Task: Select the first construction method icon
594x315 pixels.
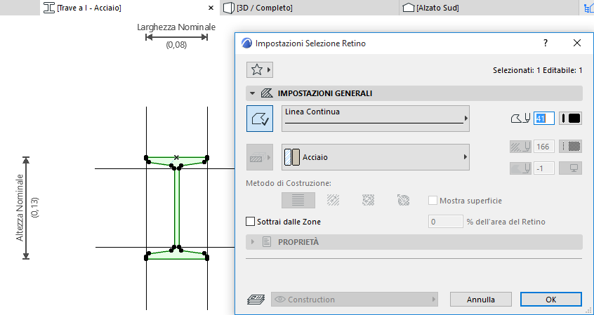Action: (x=298, y=200)
